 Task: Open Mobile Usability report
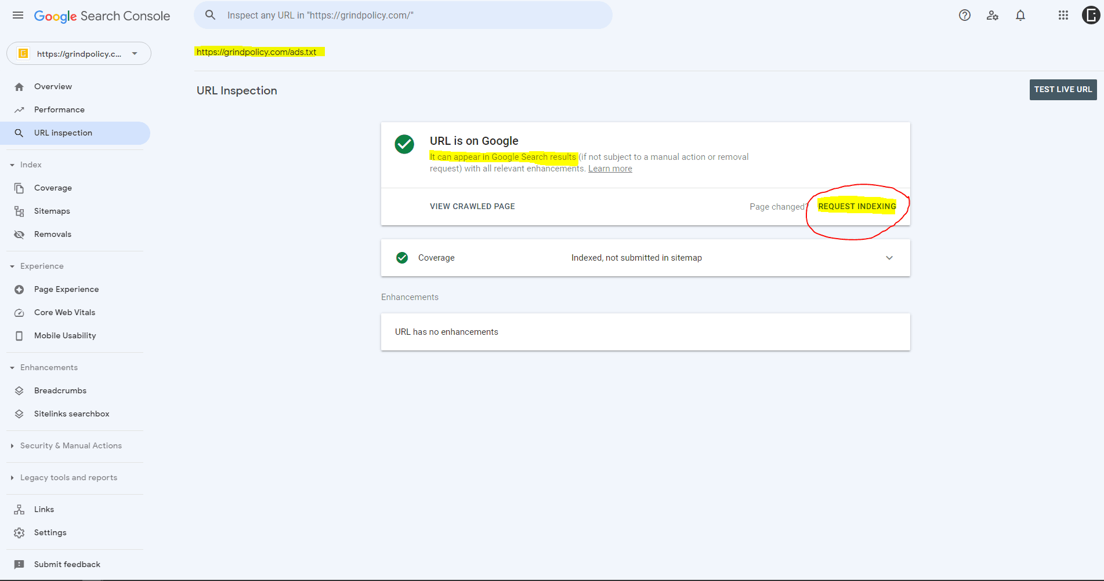[x=65, y=335]
